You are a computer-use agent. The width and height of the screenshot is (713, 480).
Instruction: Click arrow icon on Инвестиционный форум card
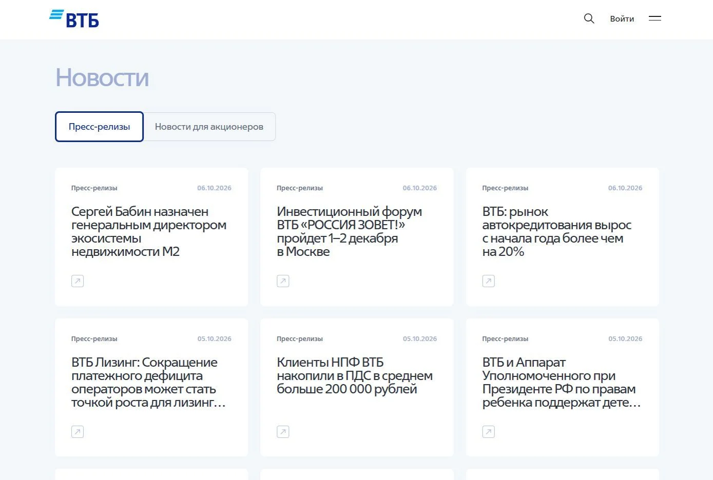tap(283, 281)
